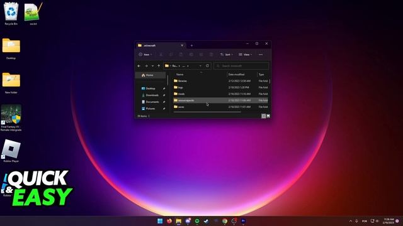Open the See more ellipsis menu

point(261,55)
